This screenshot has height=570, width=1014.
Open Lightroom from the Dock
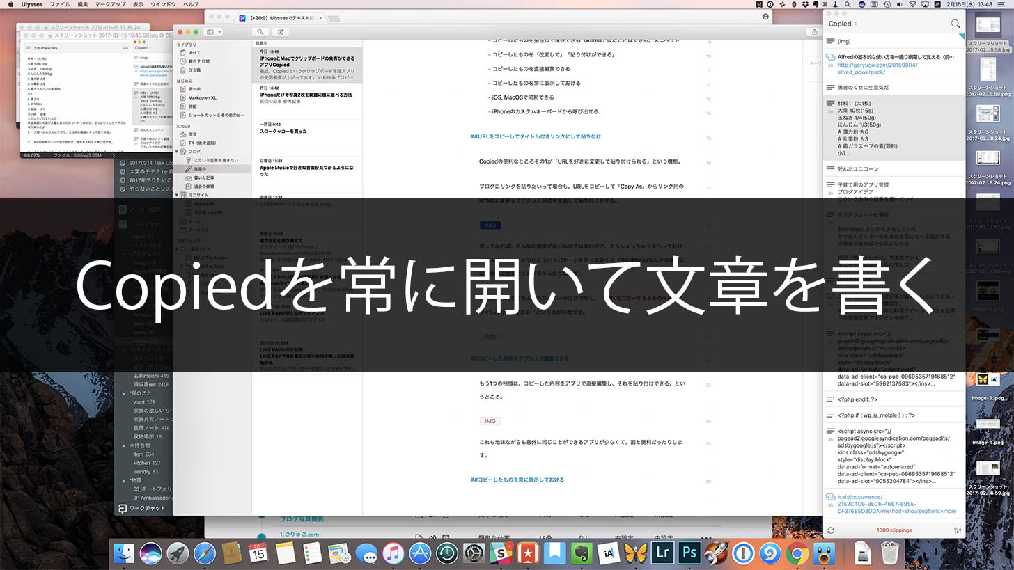[662, 553]
